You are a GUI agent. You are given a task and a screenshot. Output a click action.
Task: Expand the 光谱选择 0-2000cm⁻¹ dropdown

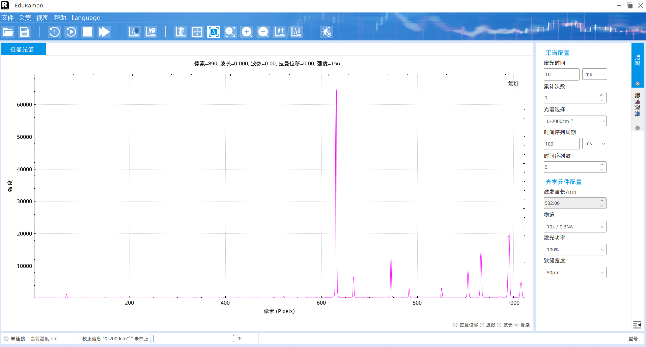[575, 121]
